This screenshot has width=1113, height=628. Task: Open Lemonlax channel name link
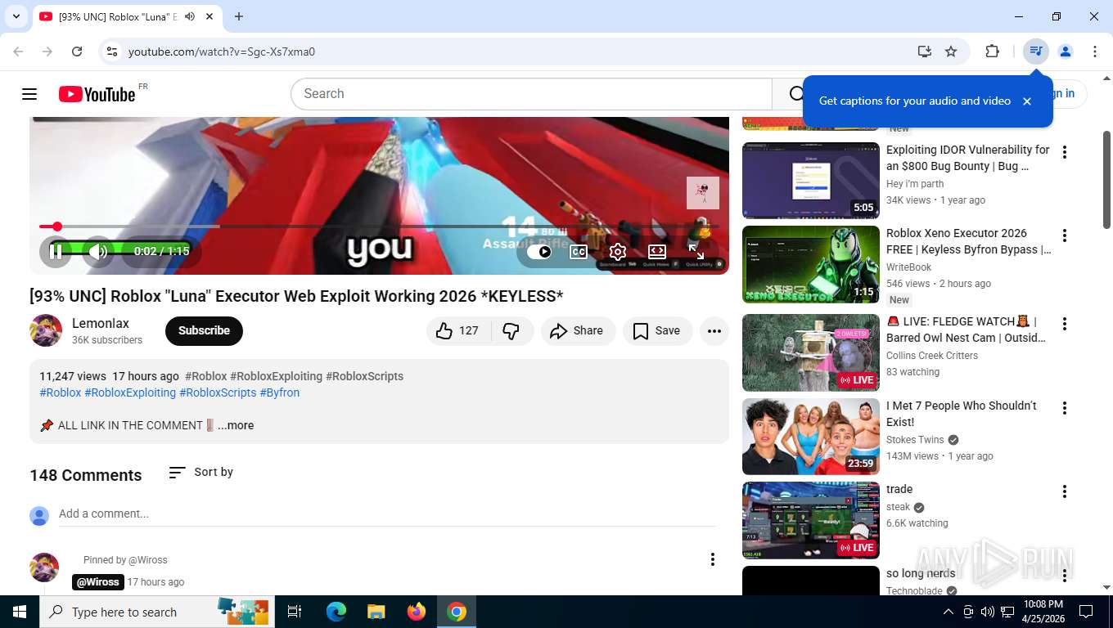tap(101, 323)
